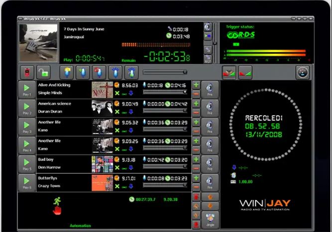Open the round gauge button in toolbar

[x=302, y=73]
